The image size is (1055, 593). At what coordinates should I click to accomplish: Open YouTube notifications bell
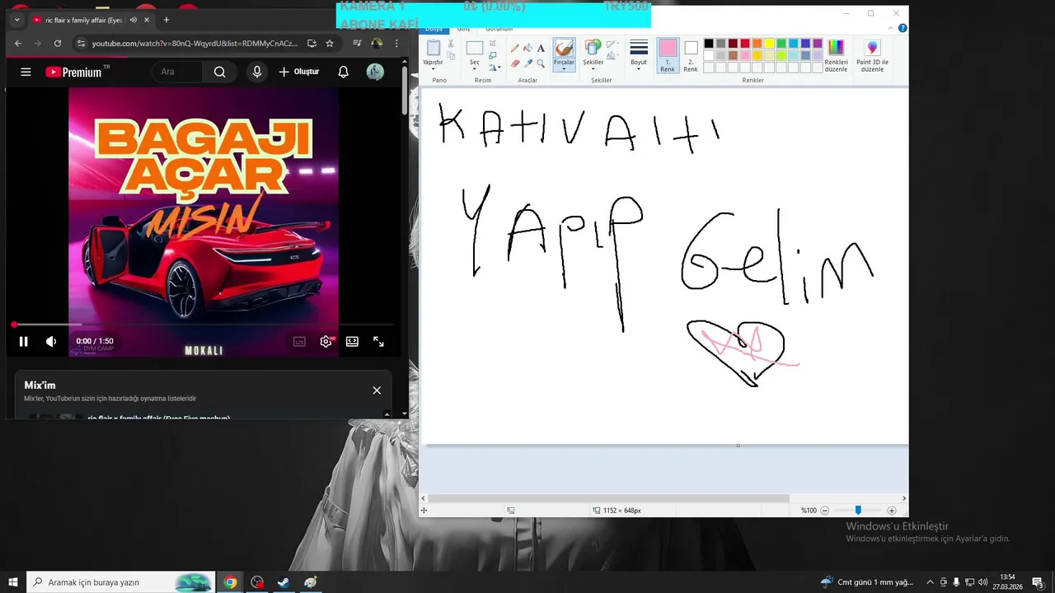pyautogui.click(x=343, y=72)
